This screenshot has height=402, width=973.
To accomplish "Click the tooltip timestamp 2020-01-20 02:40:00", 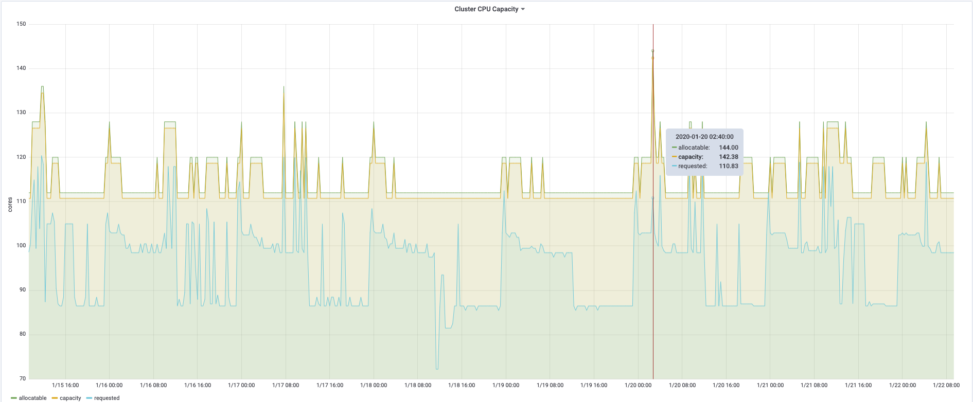I will [x=704, y=137].
